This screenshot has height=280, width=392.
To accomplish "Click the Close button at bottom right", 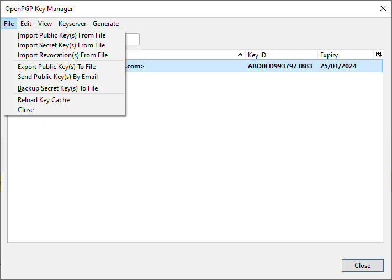I will 363,265.
